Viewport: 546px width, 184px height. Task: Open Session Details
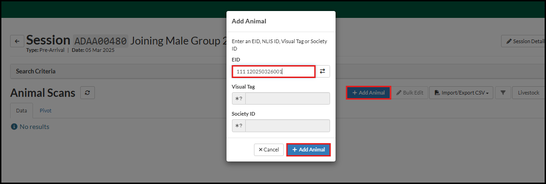524,41
